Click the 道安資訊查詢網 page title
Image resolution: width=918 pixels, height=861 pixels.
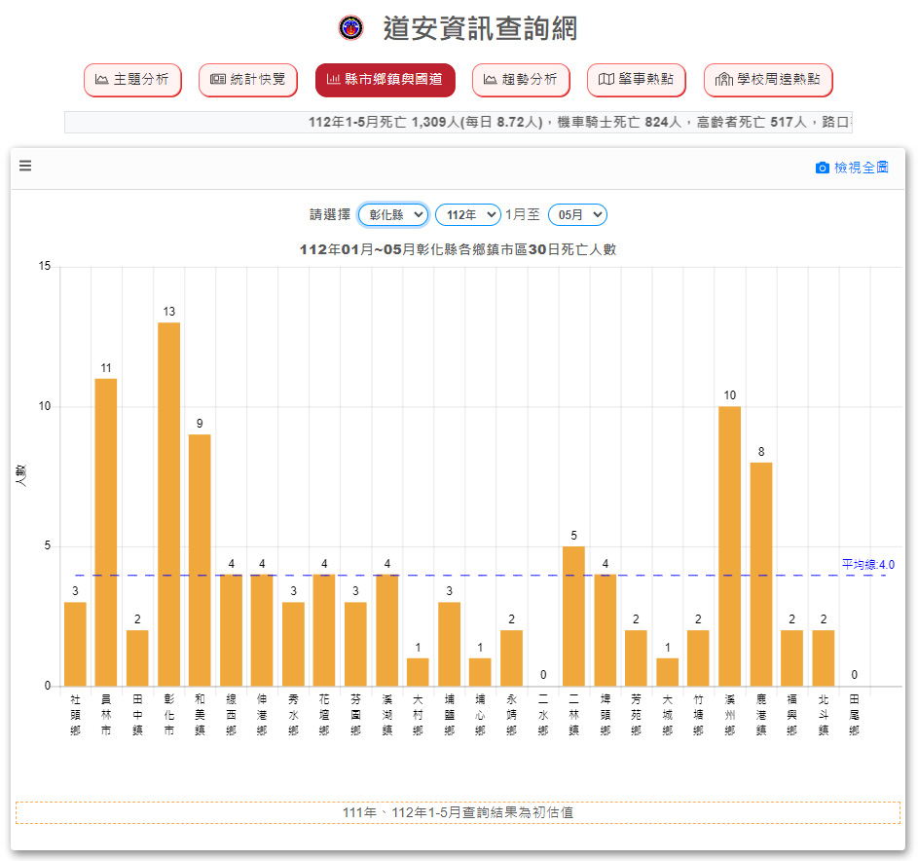click(480, 28)
